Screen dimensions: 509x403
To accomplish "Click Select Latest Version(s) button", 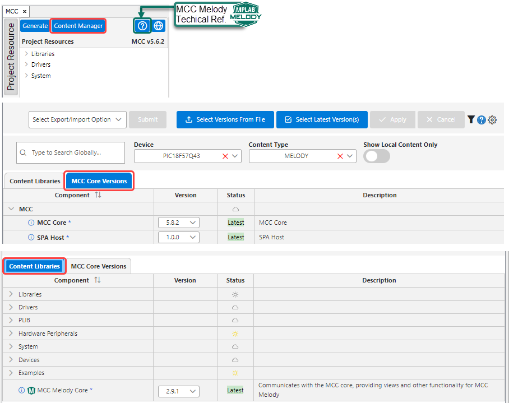I will [322, 119].
